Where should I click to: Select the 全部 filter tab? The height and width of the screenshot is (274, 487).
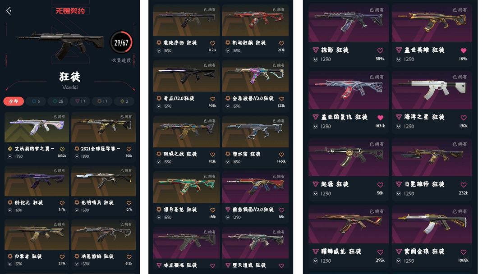pos(14,101)
